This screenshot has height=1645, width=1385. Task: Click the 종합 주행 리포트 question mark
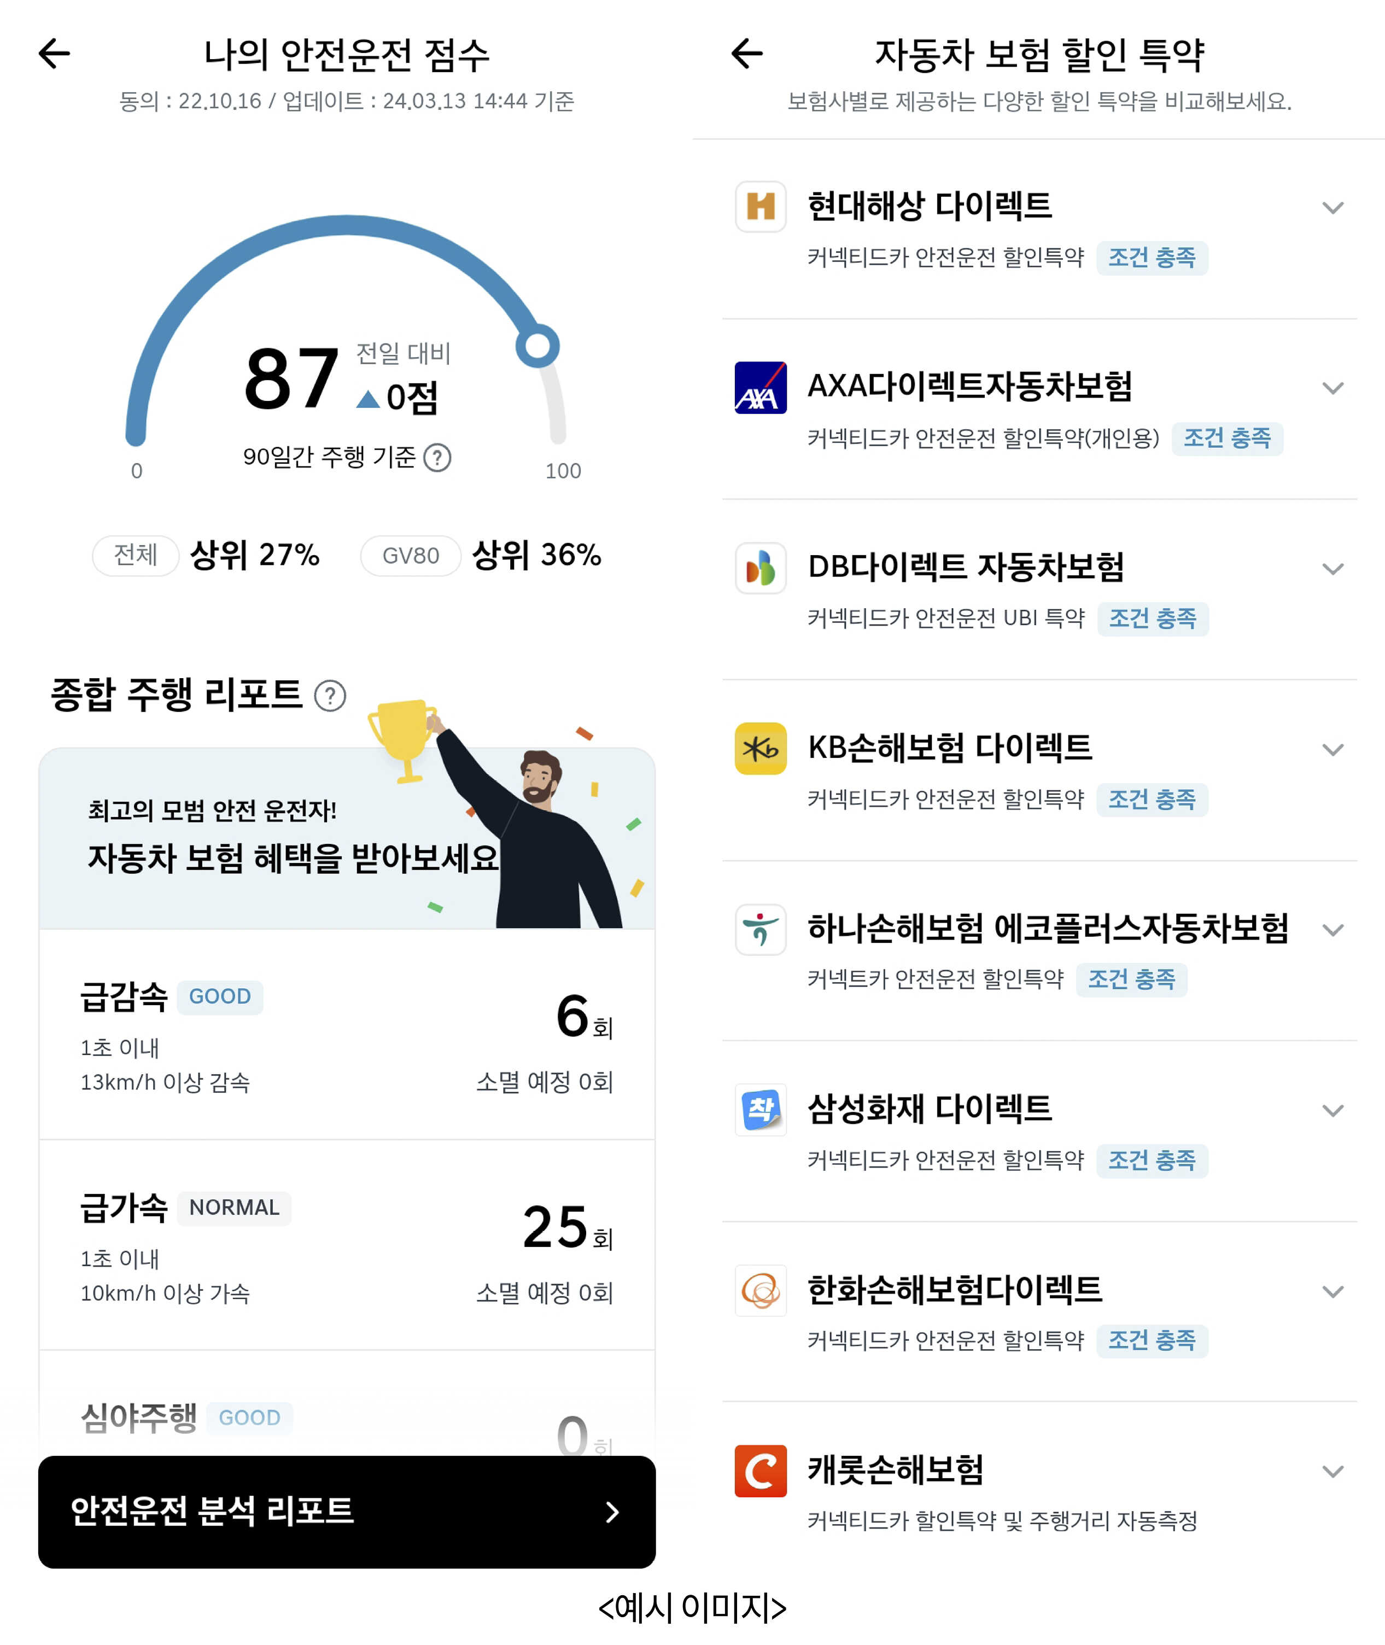pos(329,696)
